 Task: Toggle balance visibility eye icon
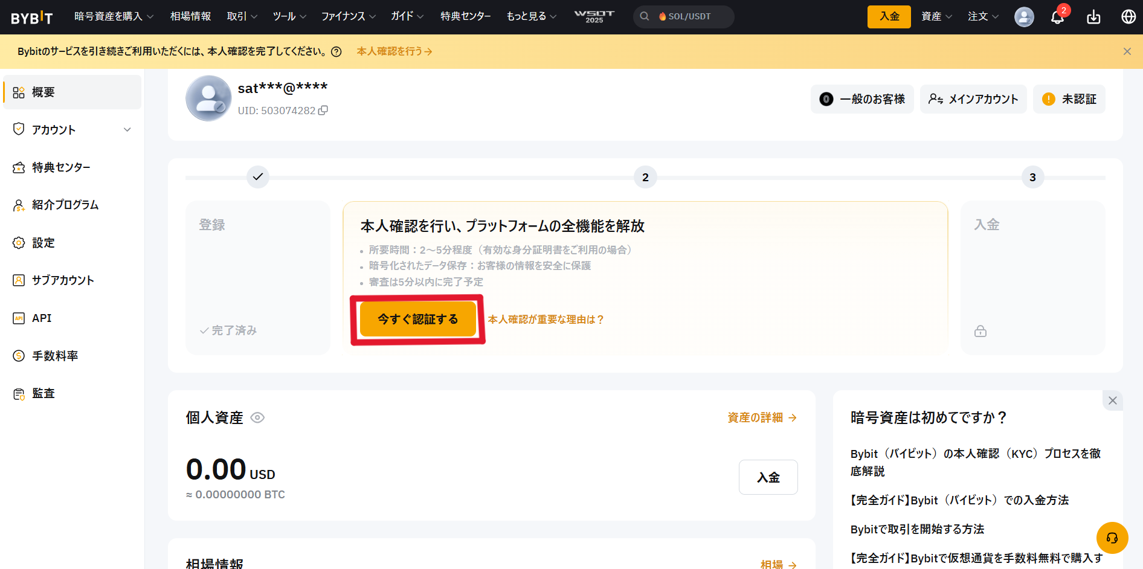257,418
